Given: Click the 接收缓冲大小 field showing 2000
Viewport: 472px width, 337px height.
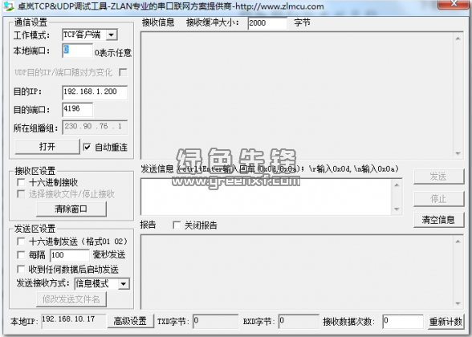Looking at the screenshot, I should [x=267, y=23].
